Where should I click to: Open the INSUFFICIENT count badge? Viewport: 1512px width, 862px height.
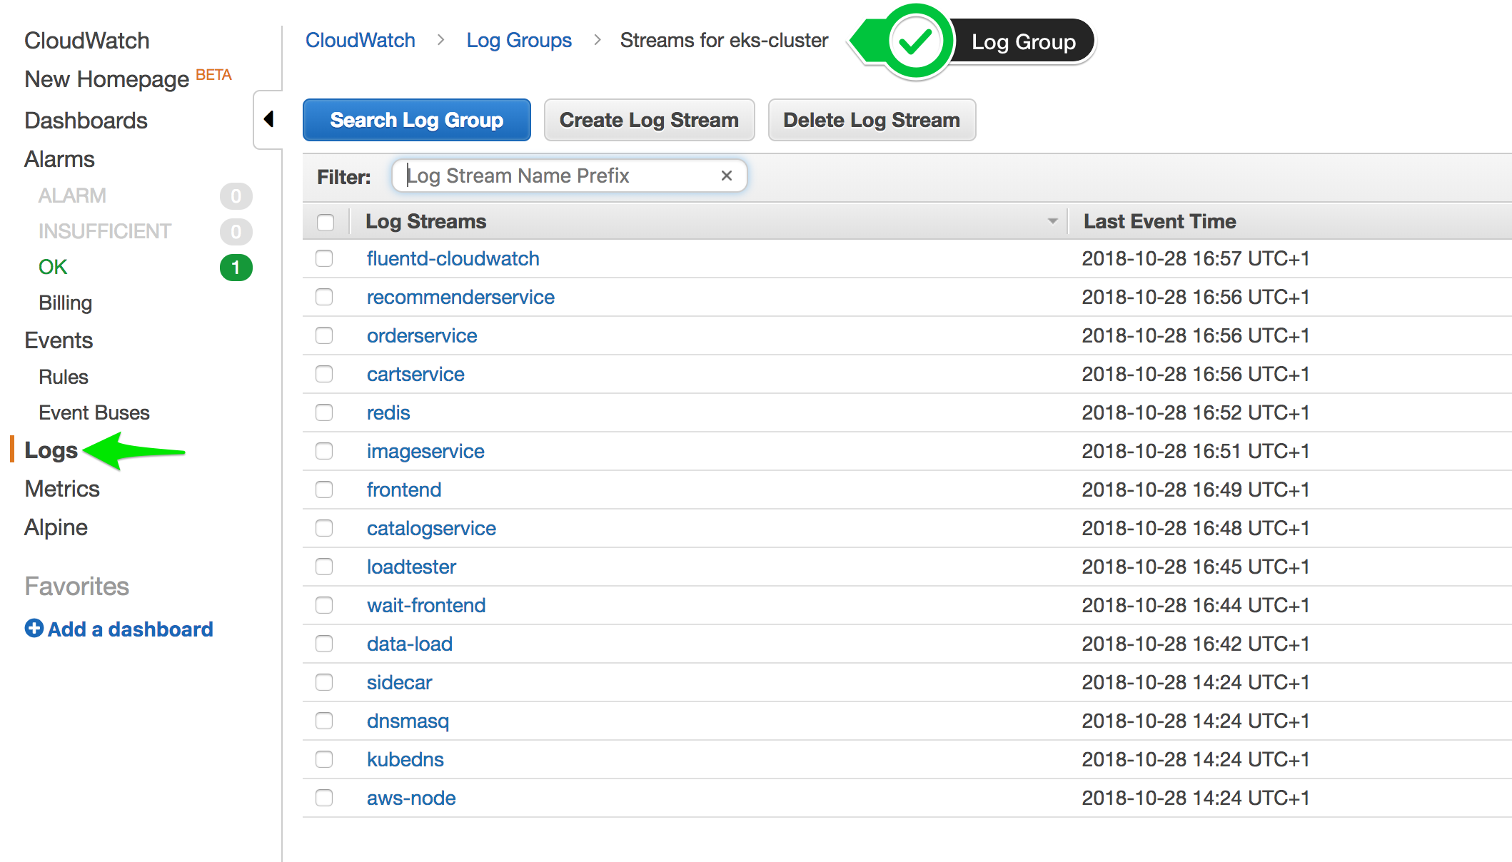point(236,232)
